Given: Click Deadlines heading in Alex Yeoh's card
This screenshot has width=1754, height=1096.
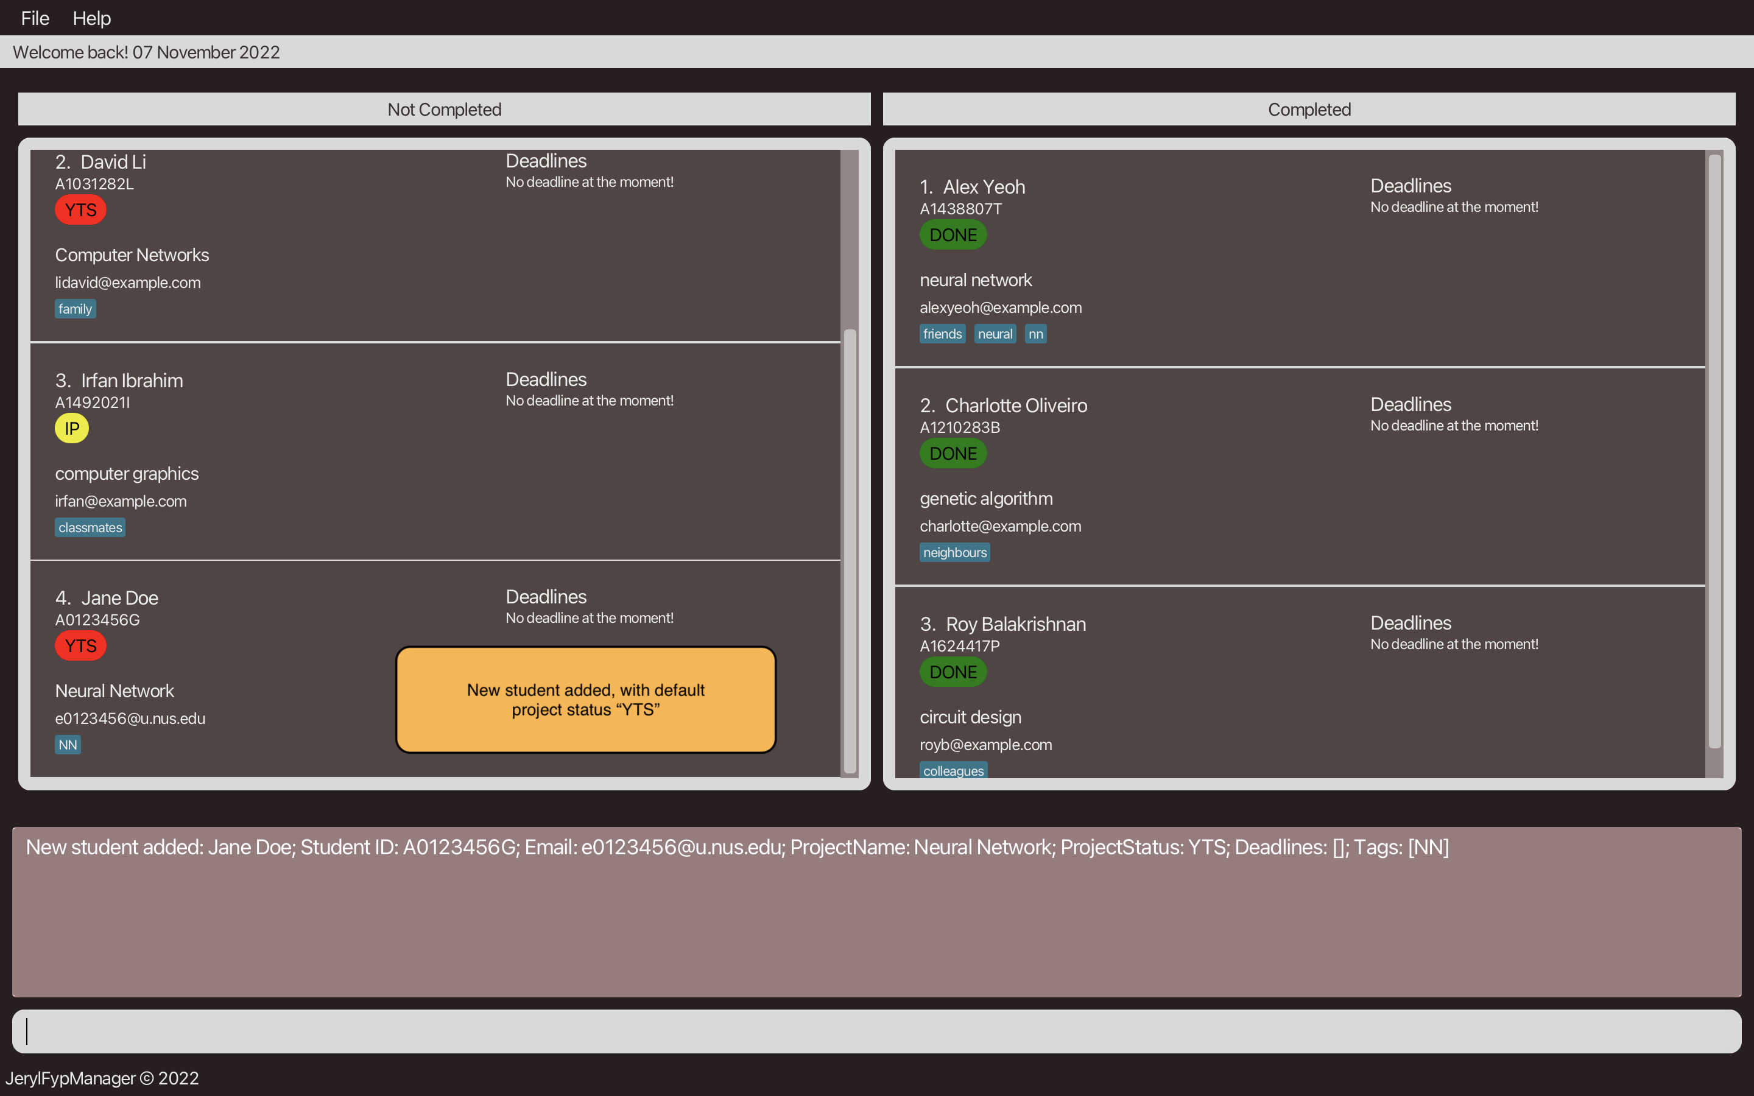Looking at the screenshot, I should coord(1411,186).
